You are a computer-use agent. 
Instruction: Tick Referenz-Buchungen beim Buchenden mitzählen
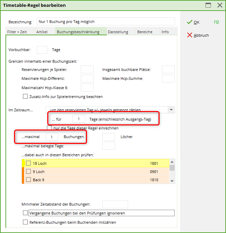(25, 222)
